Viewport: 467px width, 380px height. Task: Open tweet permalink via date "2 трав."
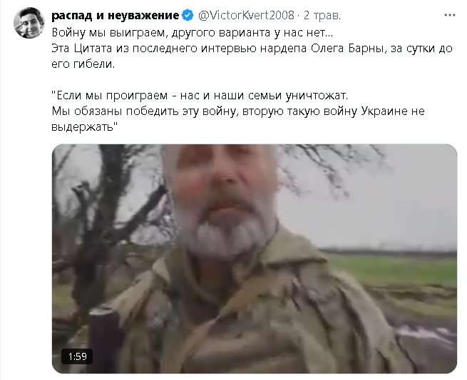pyautogui.click(x=322, y=15)
